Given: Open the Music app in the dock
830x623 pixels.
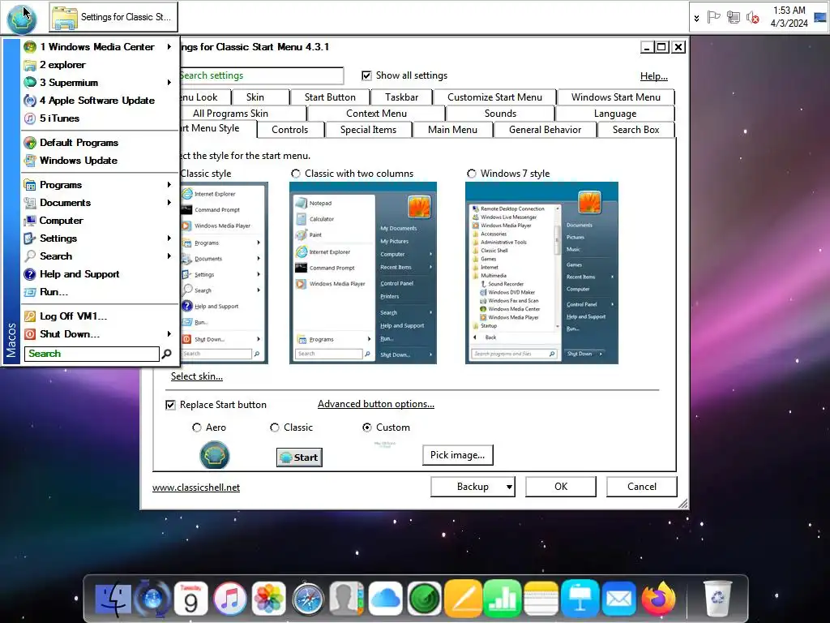Looking at the screenshot, I should pos(229,599).
